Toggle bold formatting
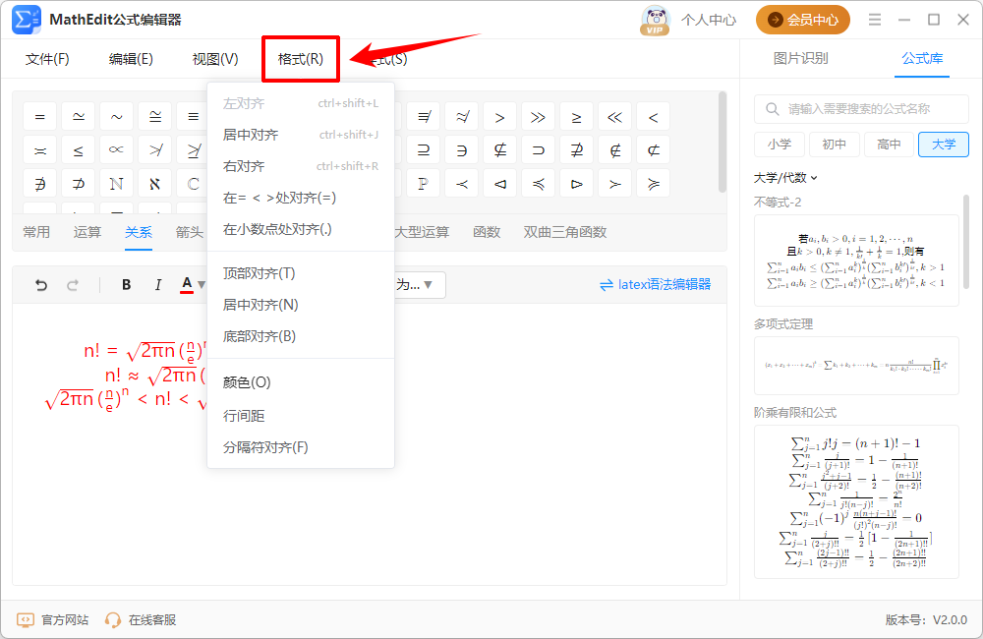Image resolution: width=983 pixels, height=639 pixels. (x=126, y=285)
